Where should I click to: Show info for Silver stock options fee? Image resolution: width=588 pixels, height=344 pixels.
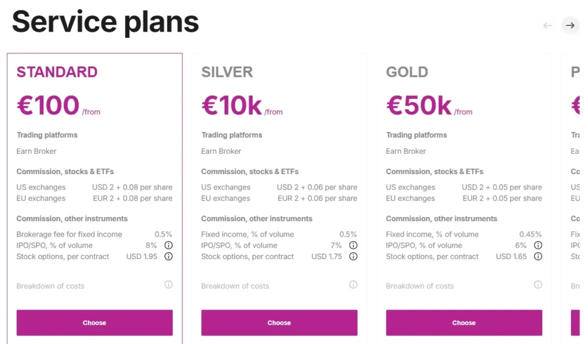pyautogui.click(x=353, y=257)
